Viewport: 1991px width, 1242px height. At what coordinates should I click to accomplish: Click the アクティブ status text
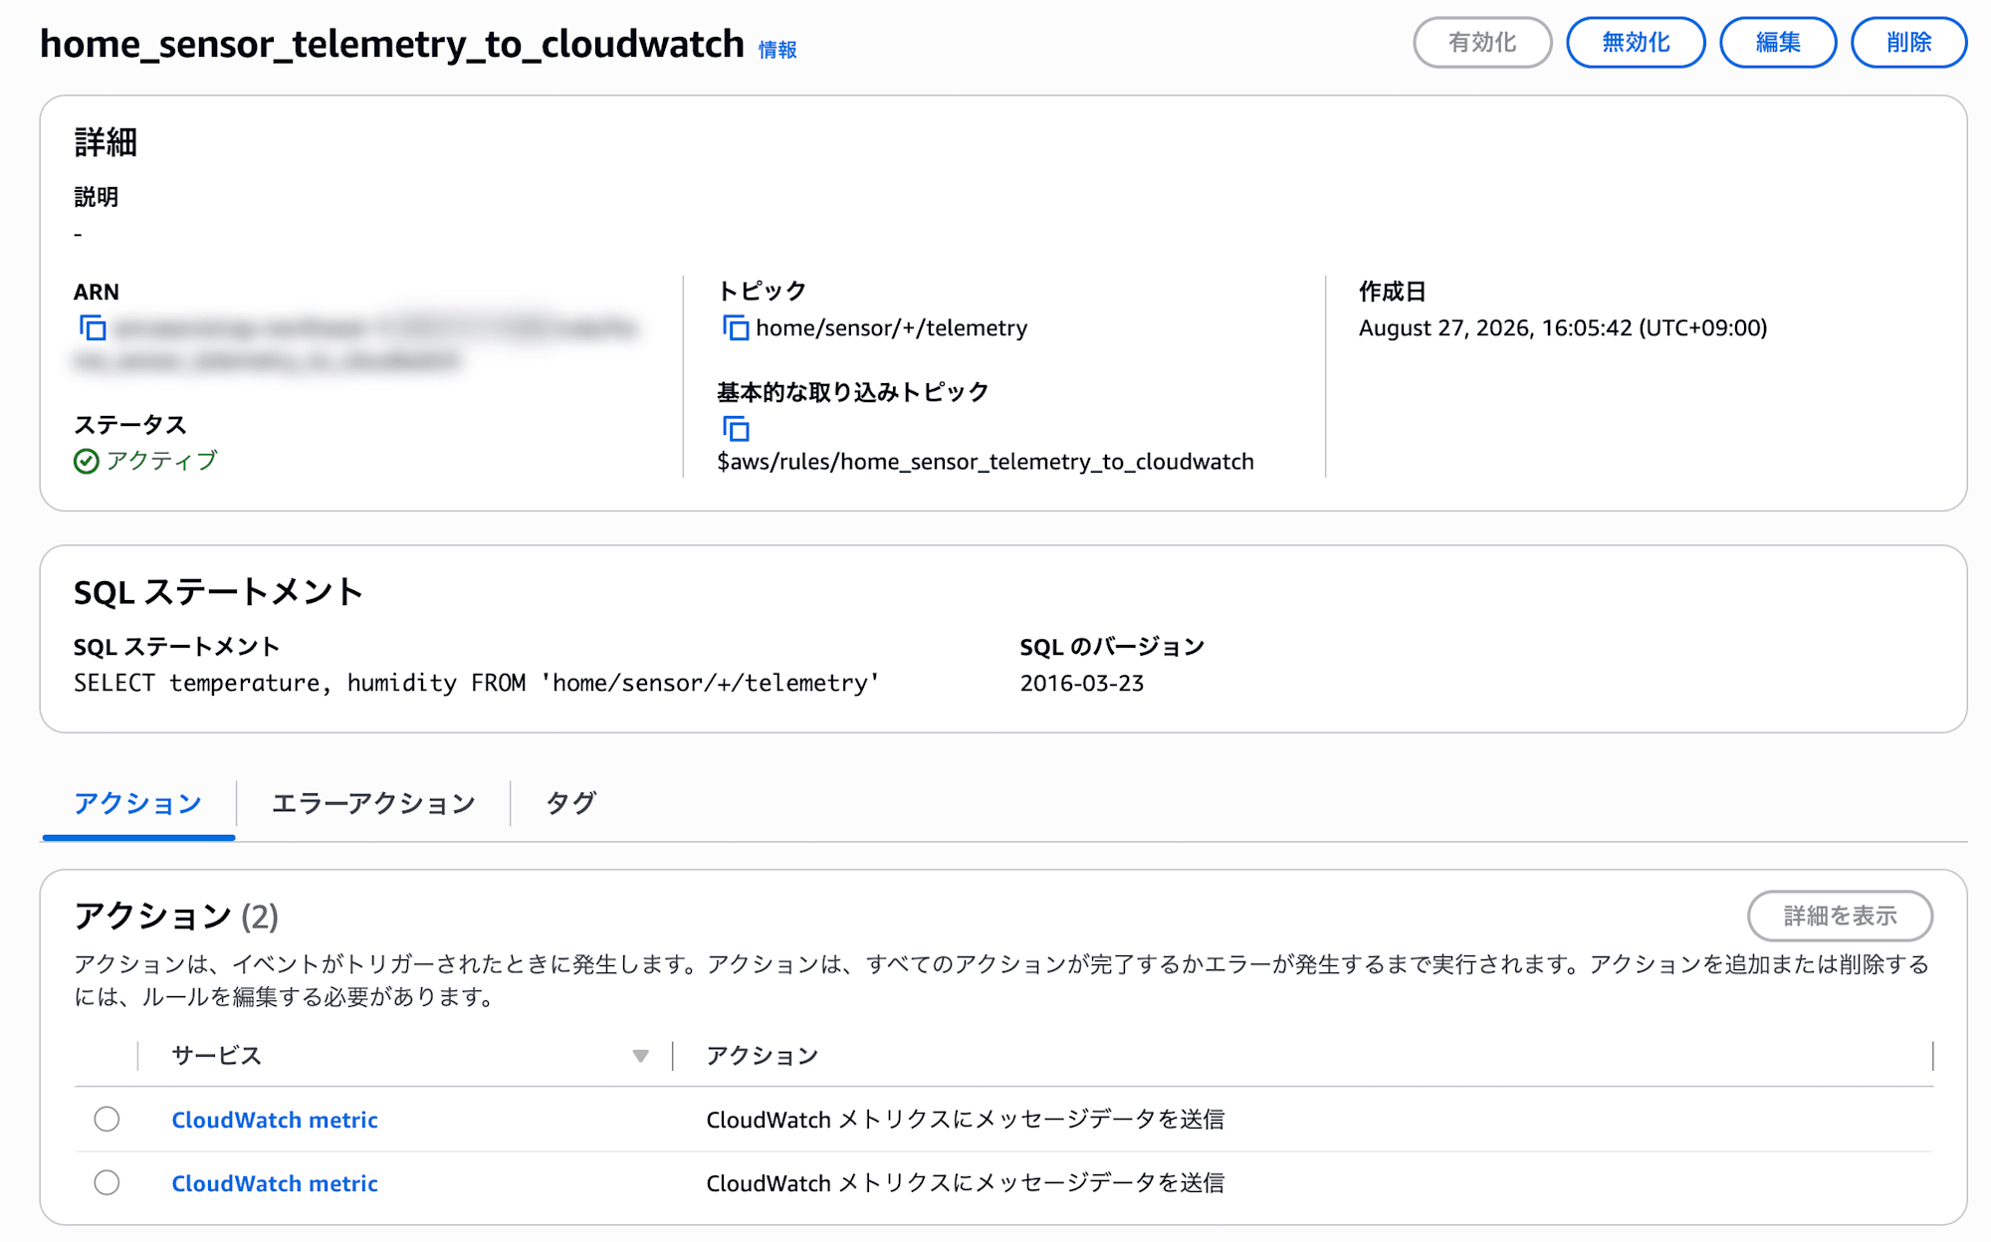coord(161,461)
